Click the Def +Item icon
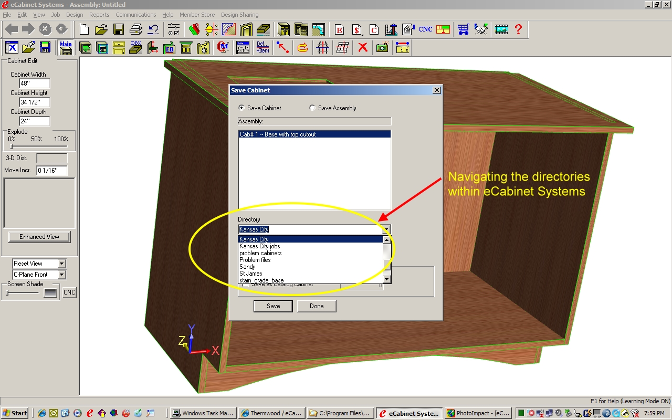The width and height of the screenshot is (672, 420). tap(263, 48)
